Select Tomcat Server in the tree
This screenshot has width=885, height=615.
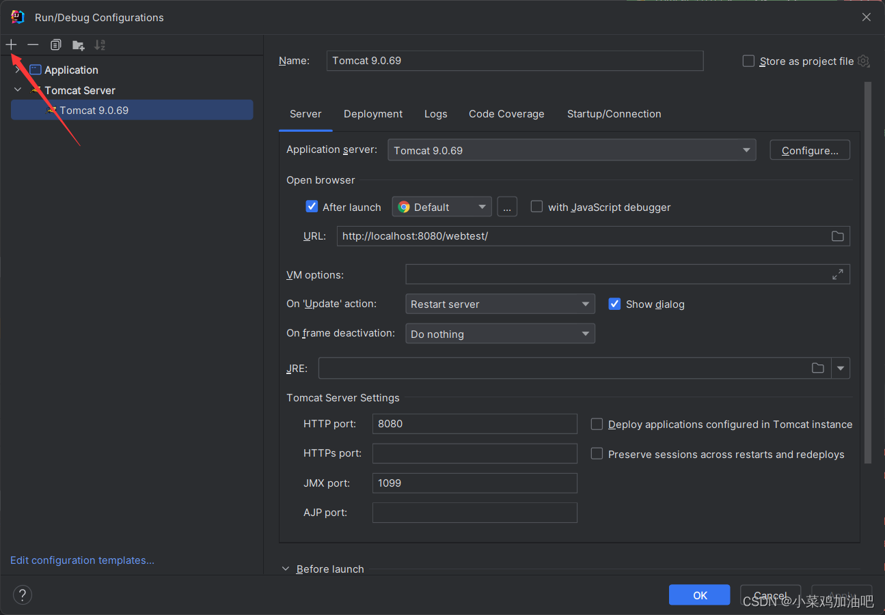(x=80, y=90)
